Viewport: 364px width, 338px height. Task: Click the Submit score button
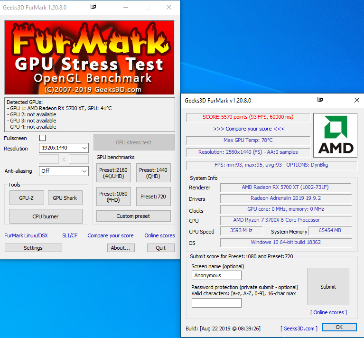coord(328,286)
